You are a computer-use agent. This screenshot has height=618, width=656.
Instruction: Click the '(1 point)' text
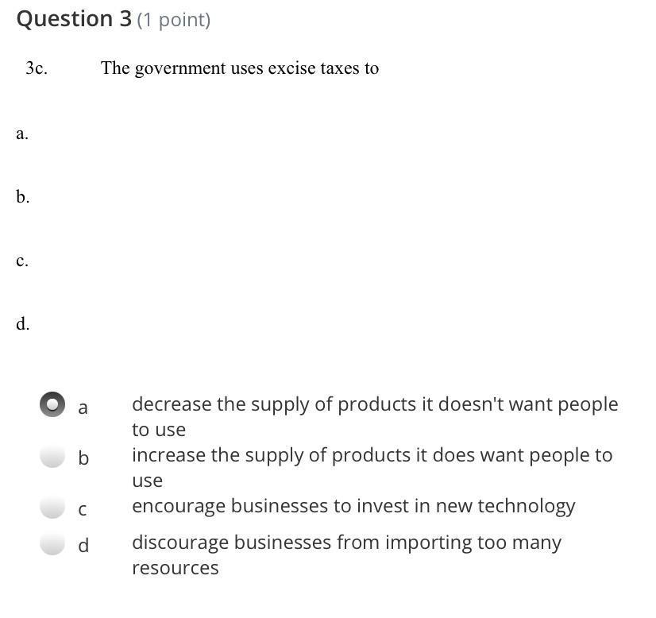click(174, 20)
